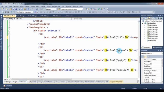Click the New Project toolbar icon
The width and height of the screenshot is (164, 92).
(3, 9)
